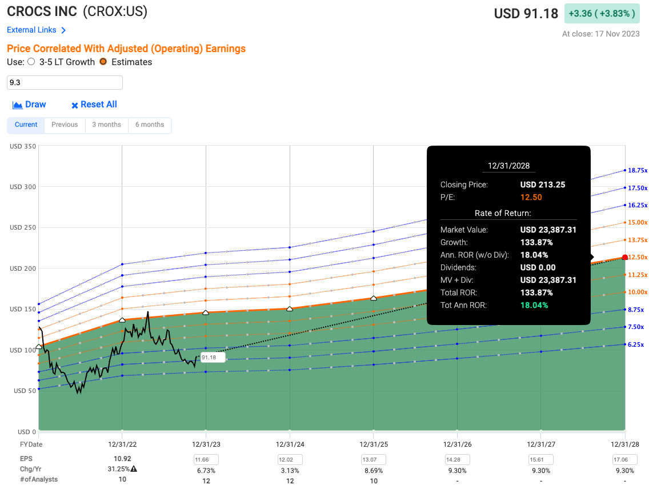Click the 12/31/26 fiscal year axis label
Image resolution: width=649 pixels, height=485 pixels.
pos(458,444)
